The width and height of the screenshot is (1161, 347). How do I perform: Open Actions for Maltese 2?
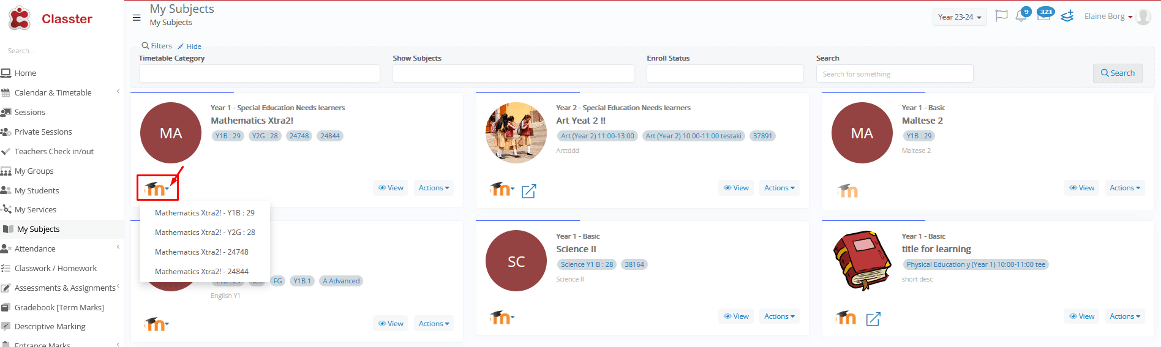(x=1125, y=188)
